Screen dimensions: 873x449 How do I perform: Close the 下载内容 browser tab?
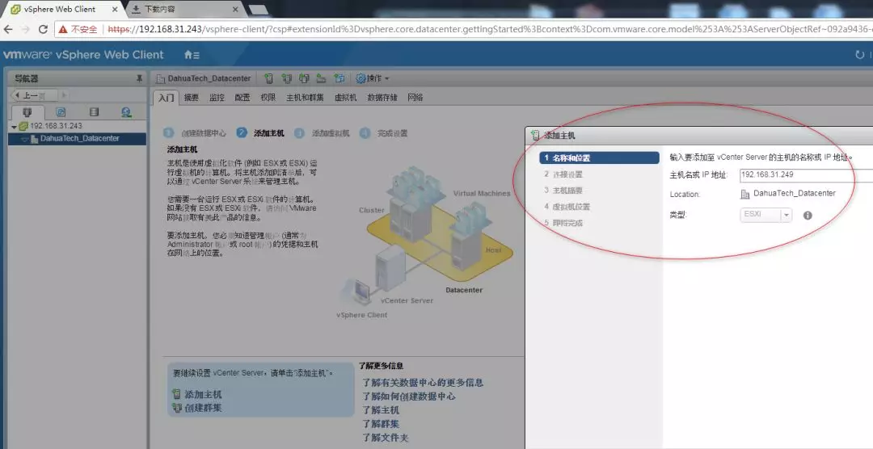(x=235, y=10)
